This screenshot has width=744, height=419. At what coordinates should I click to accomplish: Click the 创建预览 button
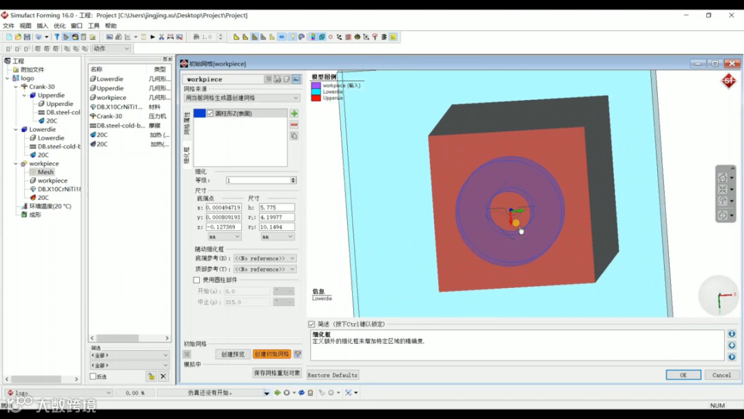tap(233, 354)
